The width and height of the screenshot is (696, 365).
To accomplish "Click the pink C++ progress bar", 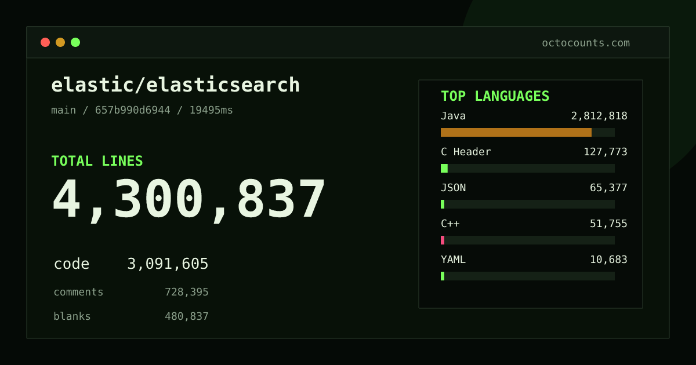I will (x=443, y=240).
